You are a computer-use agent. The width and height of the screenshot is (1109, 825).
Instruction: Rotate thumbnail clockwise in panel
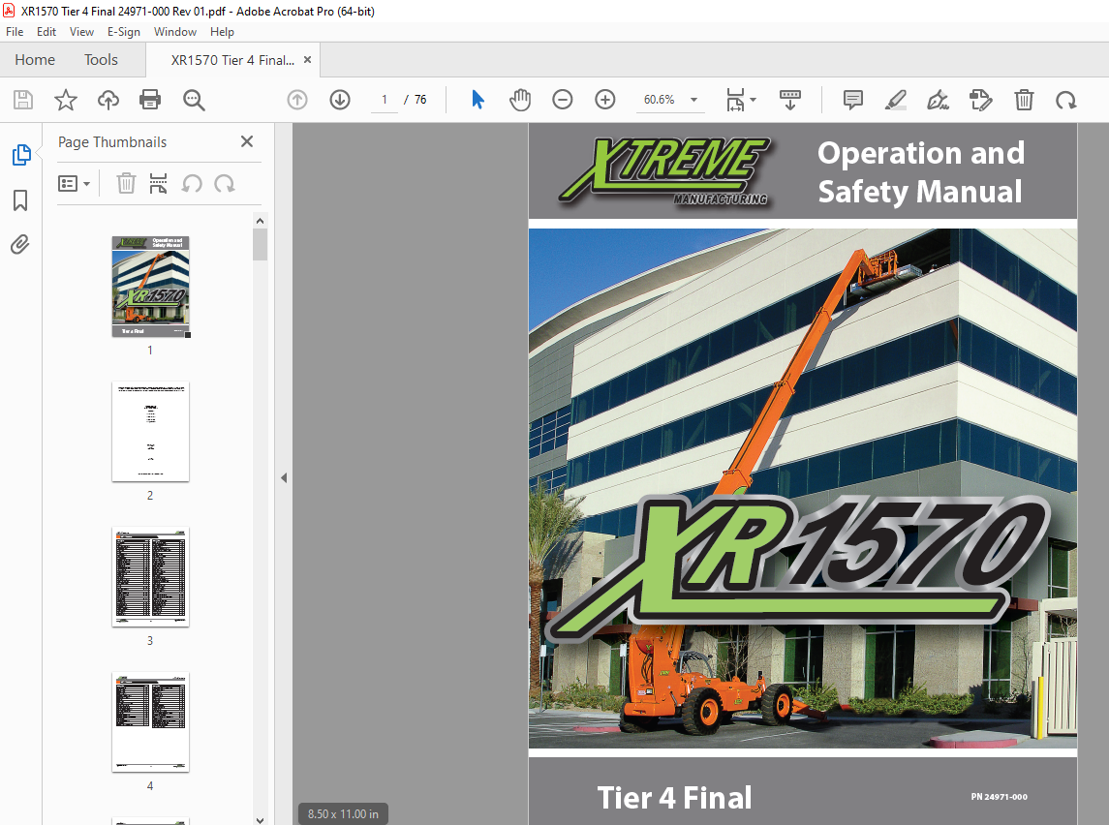[x=224, y=184]
